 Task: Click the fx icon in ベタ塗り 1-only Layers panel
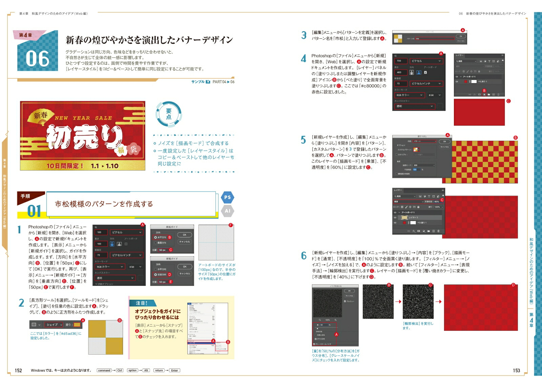pyautogui.click(x=475, y=95)
